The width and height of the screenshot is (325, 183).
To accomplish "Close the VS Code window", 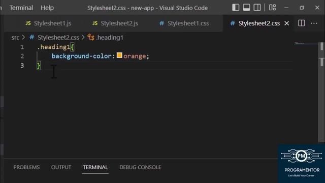I will pyautogui.click(x=317, y=8).
